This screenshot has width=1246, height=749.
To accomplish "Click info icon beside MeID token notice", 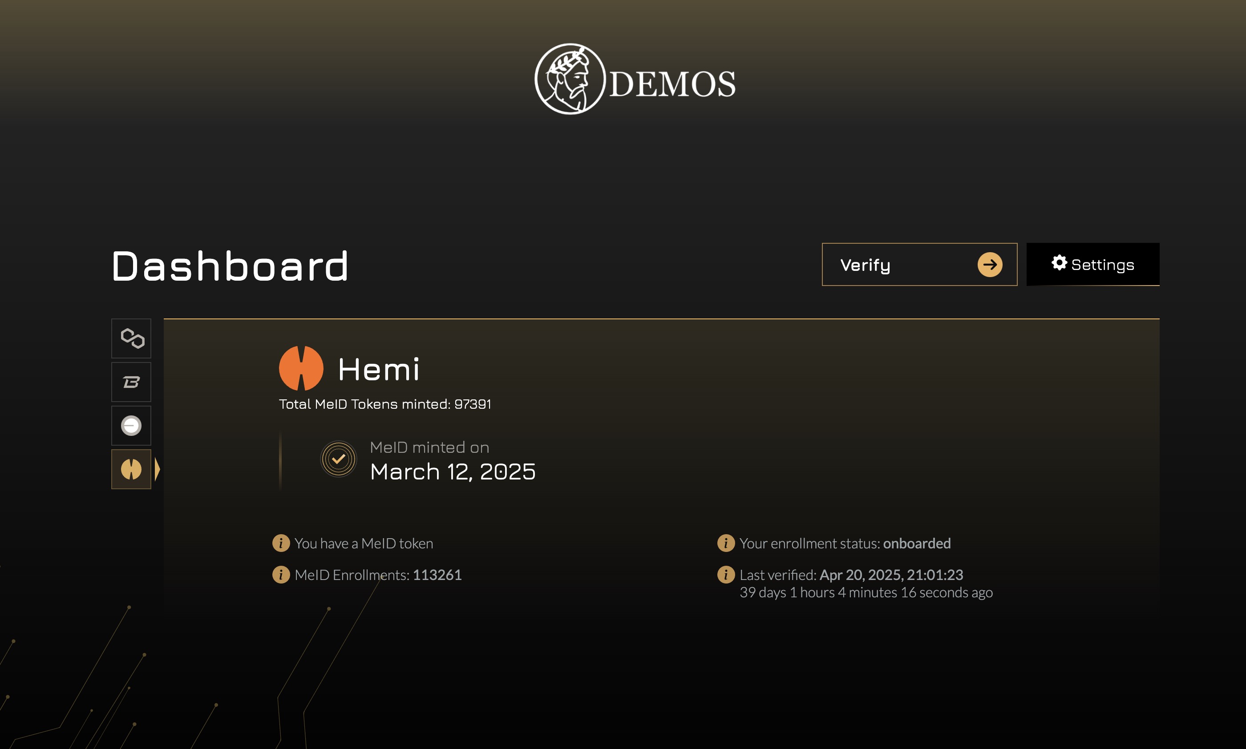I will point(281,543).
